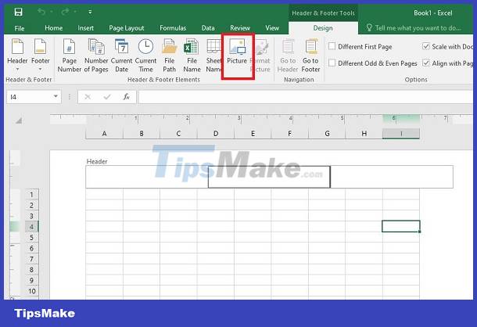Select row 10 header
The image size is (477, 327).
[31, 291]
